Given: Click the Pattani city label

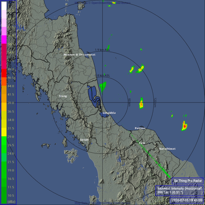Looking at the screenshot, I should (140, 128).
